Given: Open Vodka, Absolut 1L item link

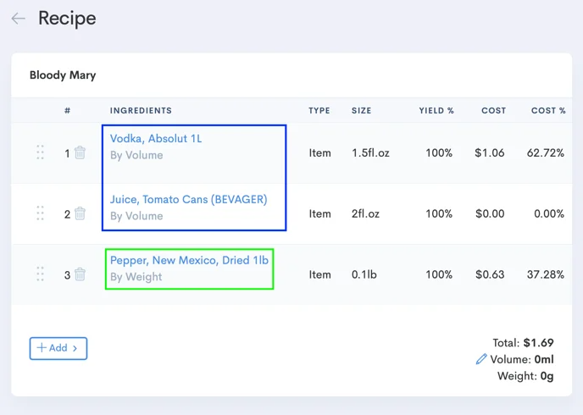Looking at the screenshot, I should 156,139.
